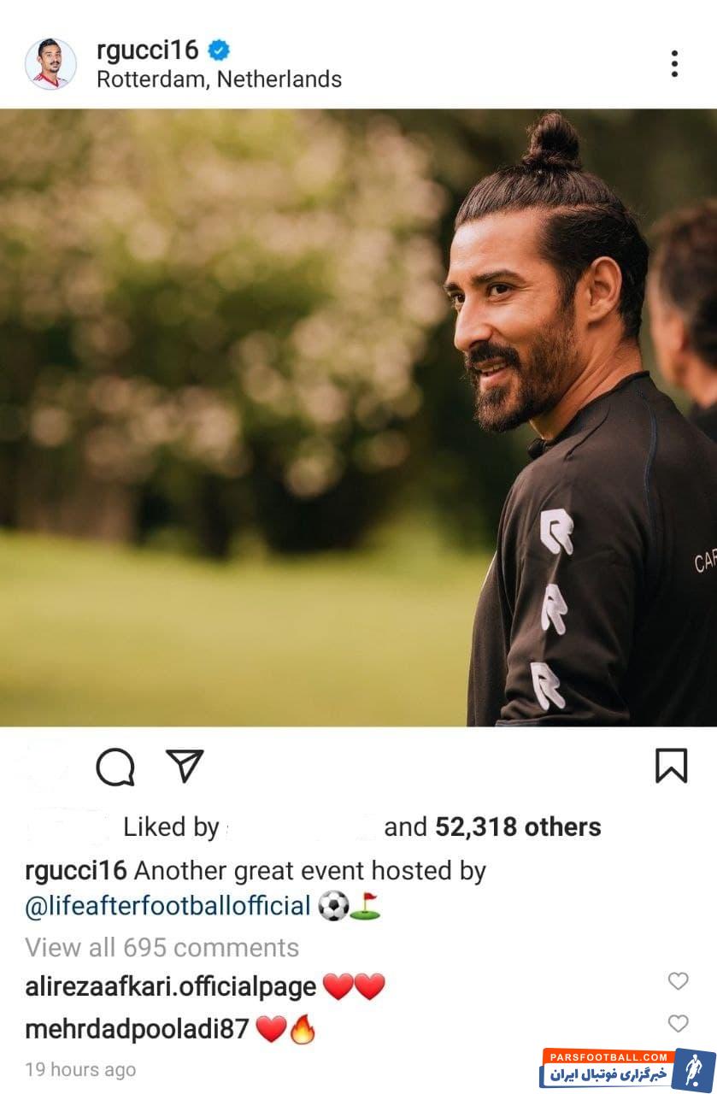Like mehrdadpooladi87's comment with heart
Viewport: 717px width, 1094px height.
pos(678,1023)
